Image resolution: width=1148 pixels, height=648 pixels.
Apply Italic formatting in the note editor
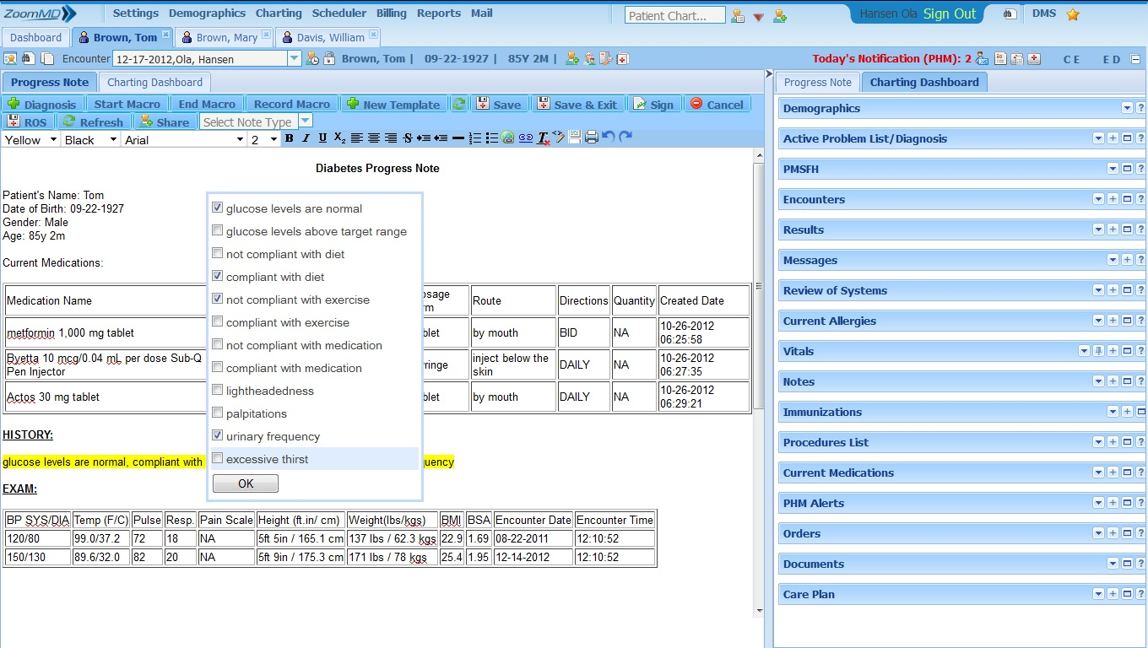(x=306, y=139)
